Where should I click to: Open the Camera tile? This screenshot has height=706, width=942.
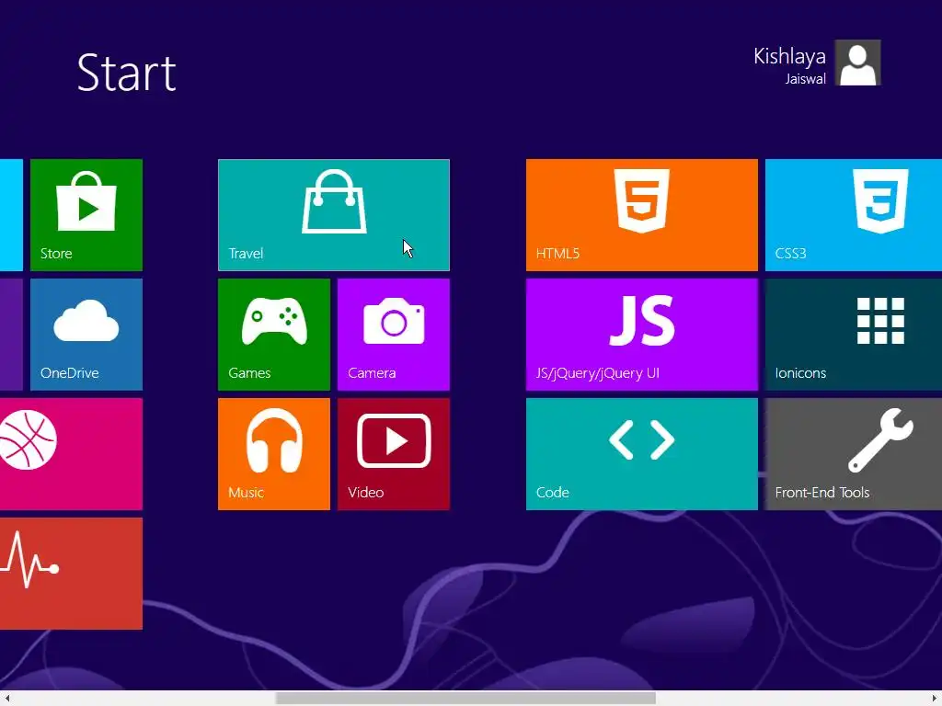[394, 335]
